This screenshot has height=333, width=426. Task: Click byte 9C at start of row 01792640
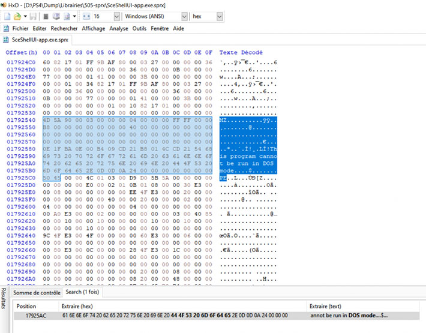[x=46, y=235]
